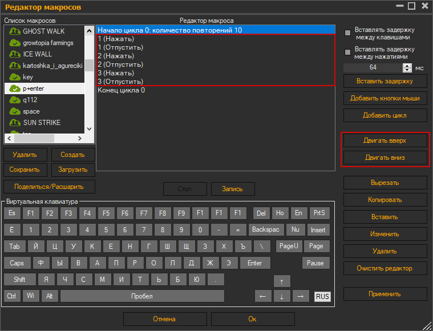This screenshot has height=331, width=433.
Task: Select 'Конец цикла 0' row
Action: point(216,90)
